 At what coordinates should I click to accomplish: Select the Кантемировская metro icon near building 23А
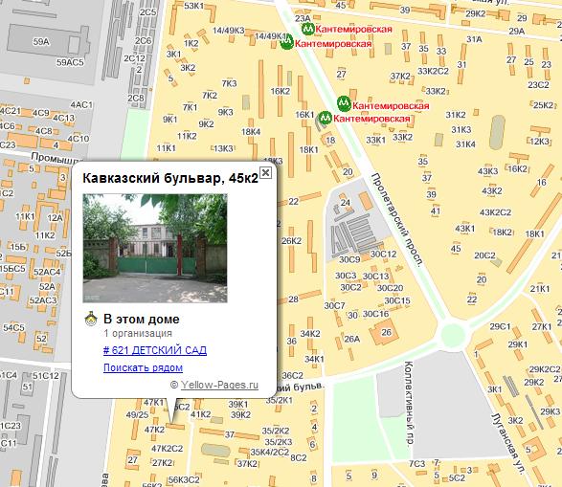pos(307,29)
